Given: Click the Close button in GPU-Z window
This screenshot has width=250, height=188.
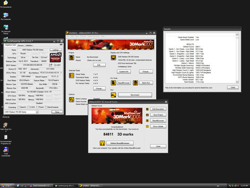Looking at the screenshot, I should coord(57,112).
